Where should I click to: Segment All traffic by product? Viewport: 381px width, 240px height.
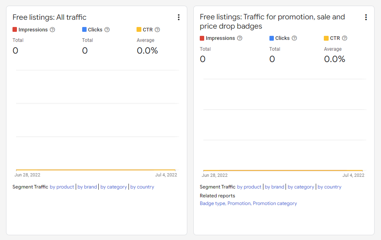coord(62,187)
